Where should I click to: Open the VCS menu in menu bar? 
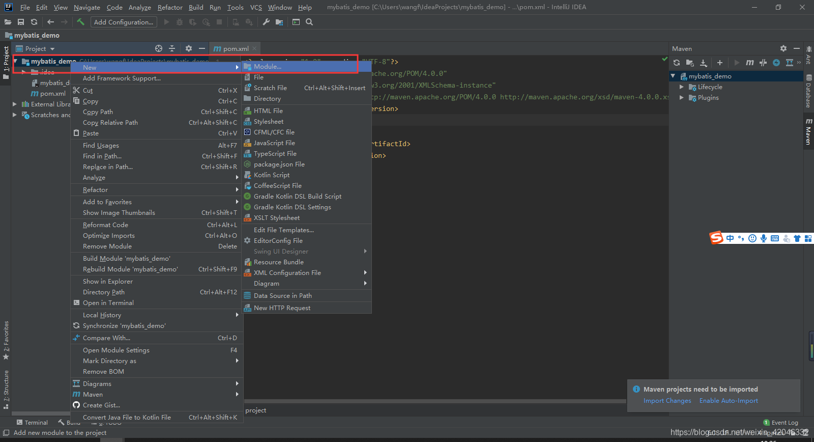tap(256, 7)
